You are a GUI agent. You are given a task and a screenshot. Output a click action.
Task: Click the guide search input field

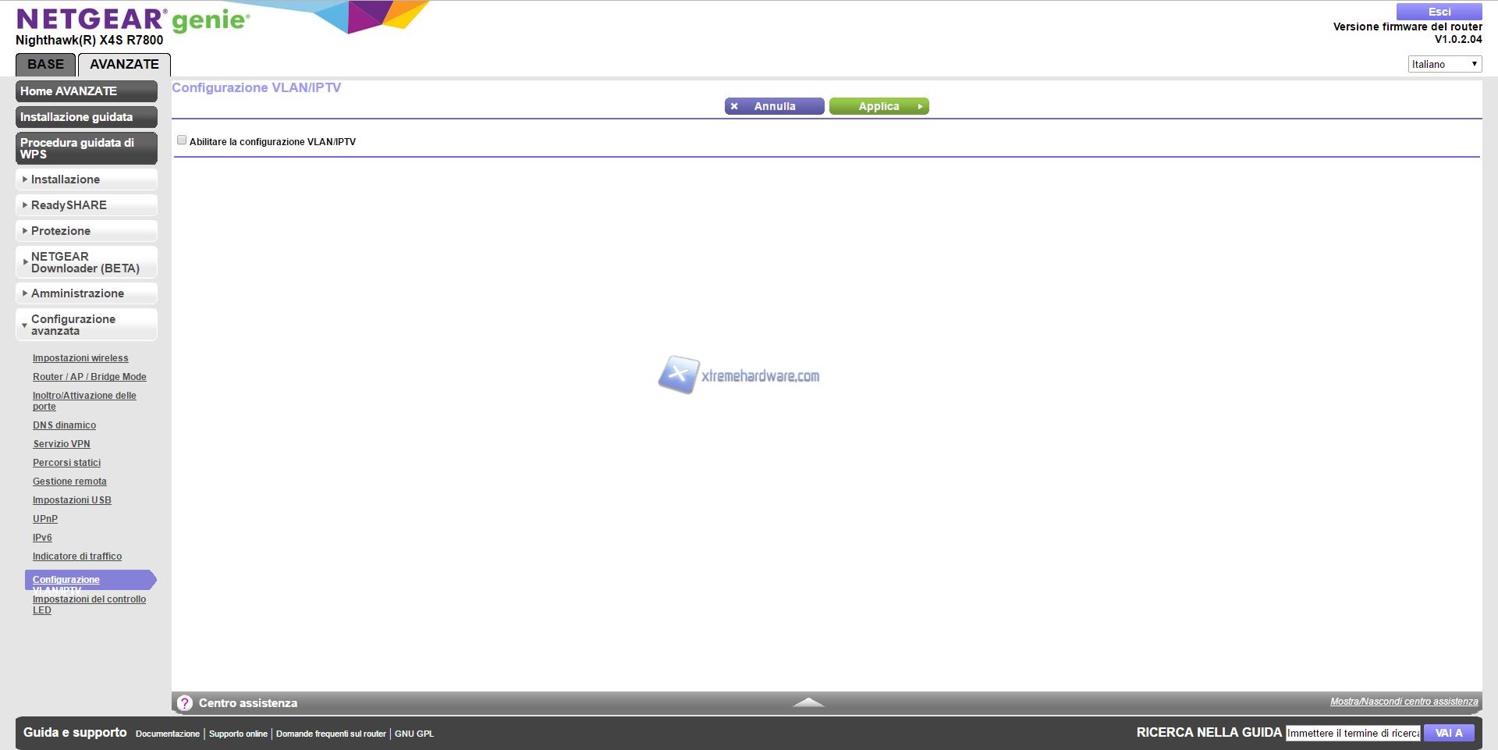(x=1353, y=733)
